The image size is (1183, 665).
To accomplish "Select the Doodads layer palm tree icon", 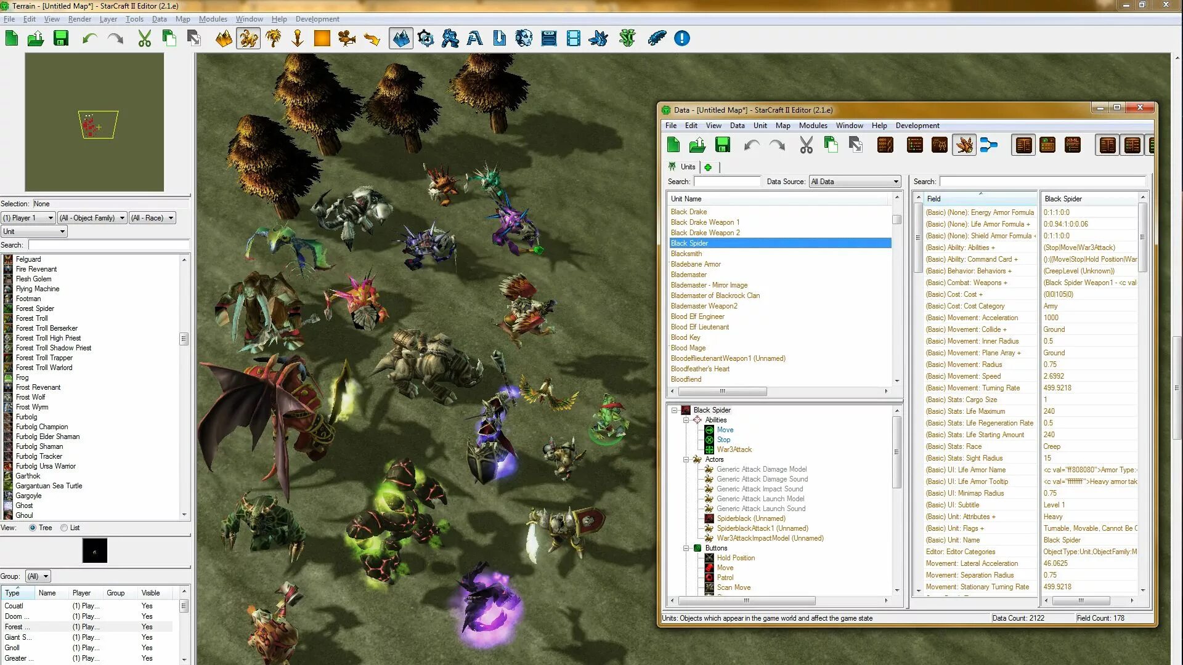I will [273, 39].
